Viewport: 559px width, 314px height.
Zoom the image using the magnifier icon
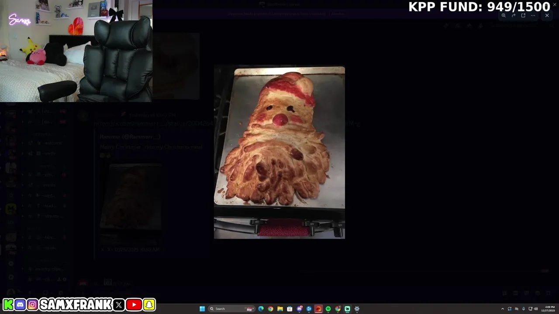[x=504, y=15]
